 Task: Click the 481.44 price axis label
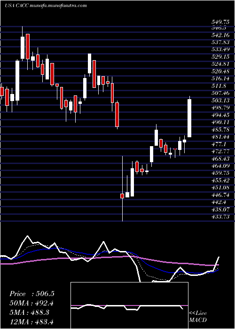point(220,137)
